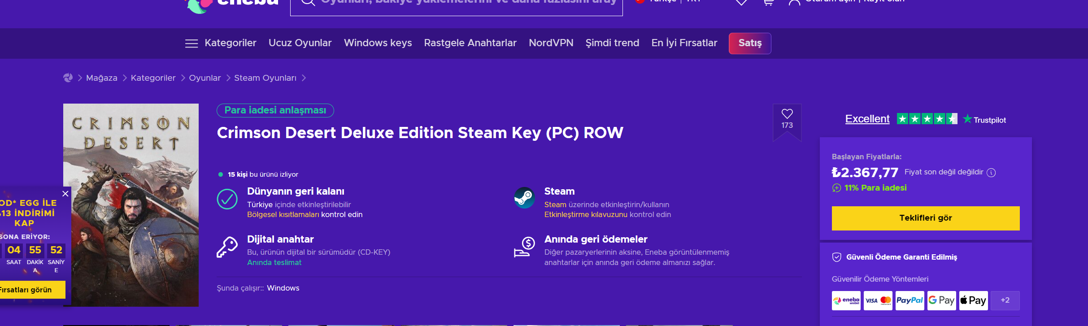Click the yellow Teklifleri gör button
Image resolution: width=1088 pixels, height=326 pixels.
(926, 218)
